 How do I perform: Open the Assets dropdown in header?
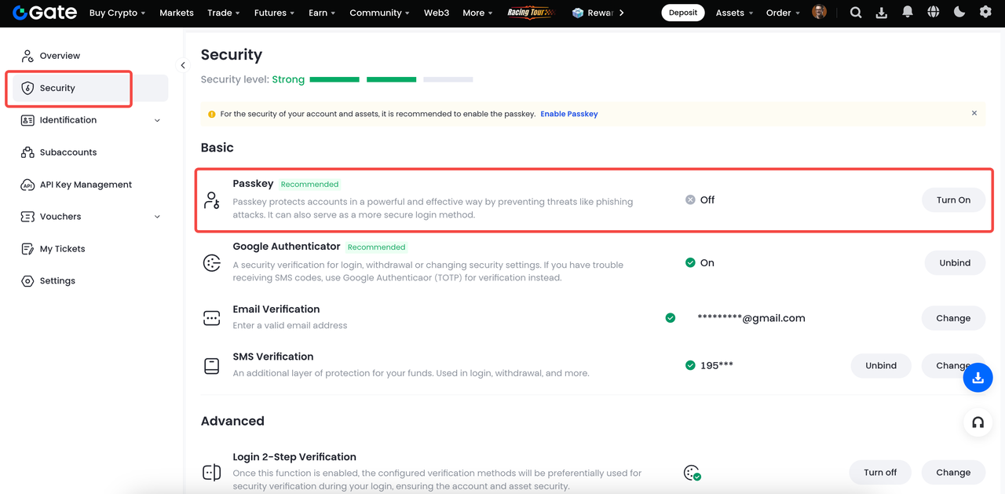tap(734, 13)
